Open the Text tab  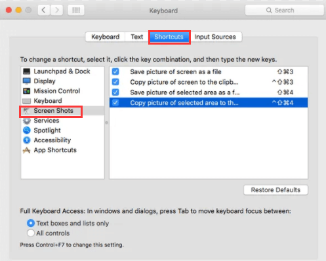point(137,37)
